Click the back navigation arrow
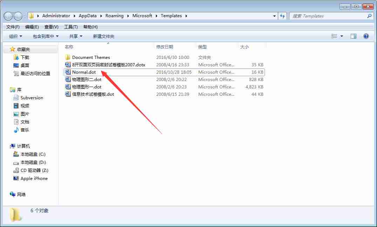Viewport: 377px width, 227px height. point(7,16)
